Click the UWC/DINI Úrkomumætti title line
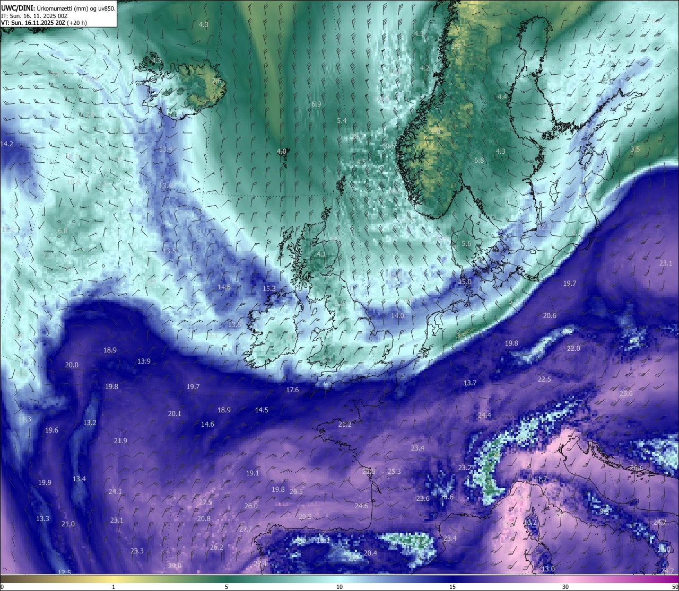The width and height of the screenshot is (679, 591). tap(58, 8)
